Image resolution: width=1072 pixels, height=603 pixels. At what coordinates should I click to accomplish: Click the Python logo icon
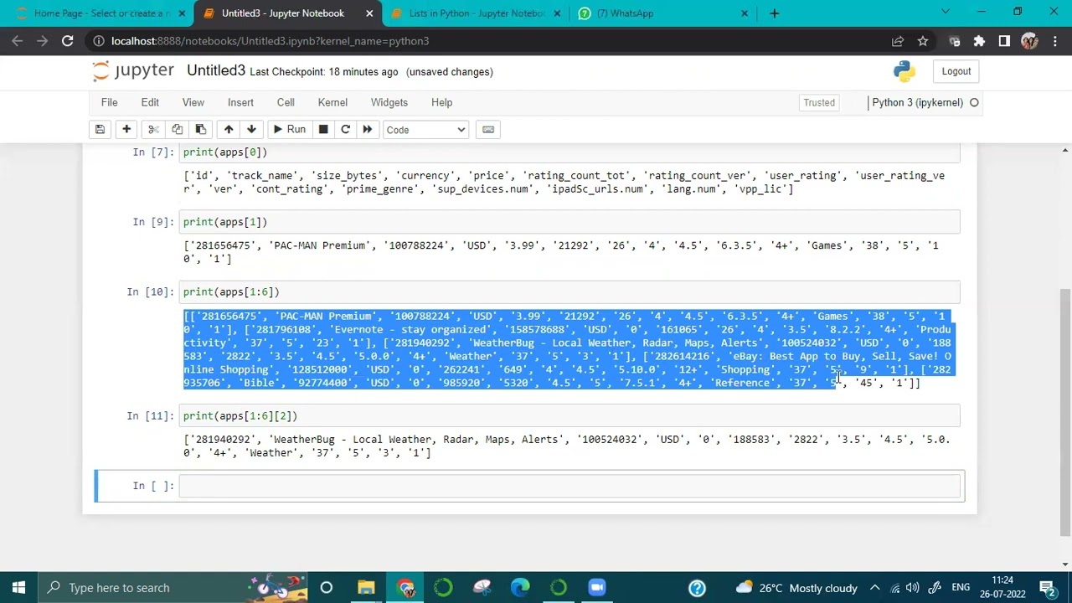pyautogui.click(x=904, y=71)
